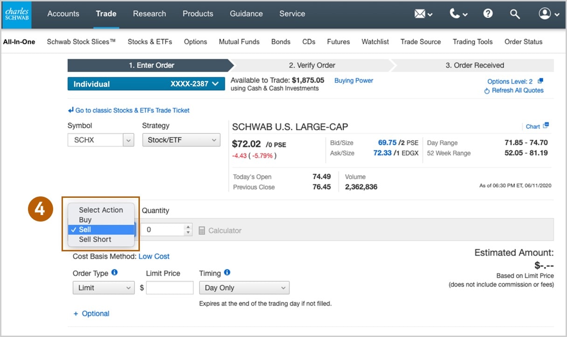Choose Sell in the action list
This screenshot has height=337, width=567.
click(101, 229)
